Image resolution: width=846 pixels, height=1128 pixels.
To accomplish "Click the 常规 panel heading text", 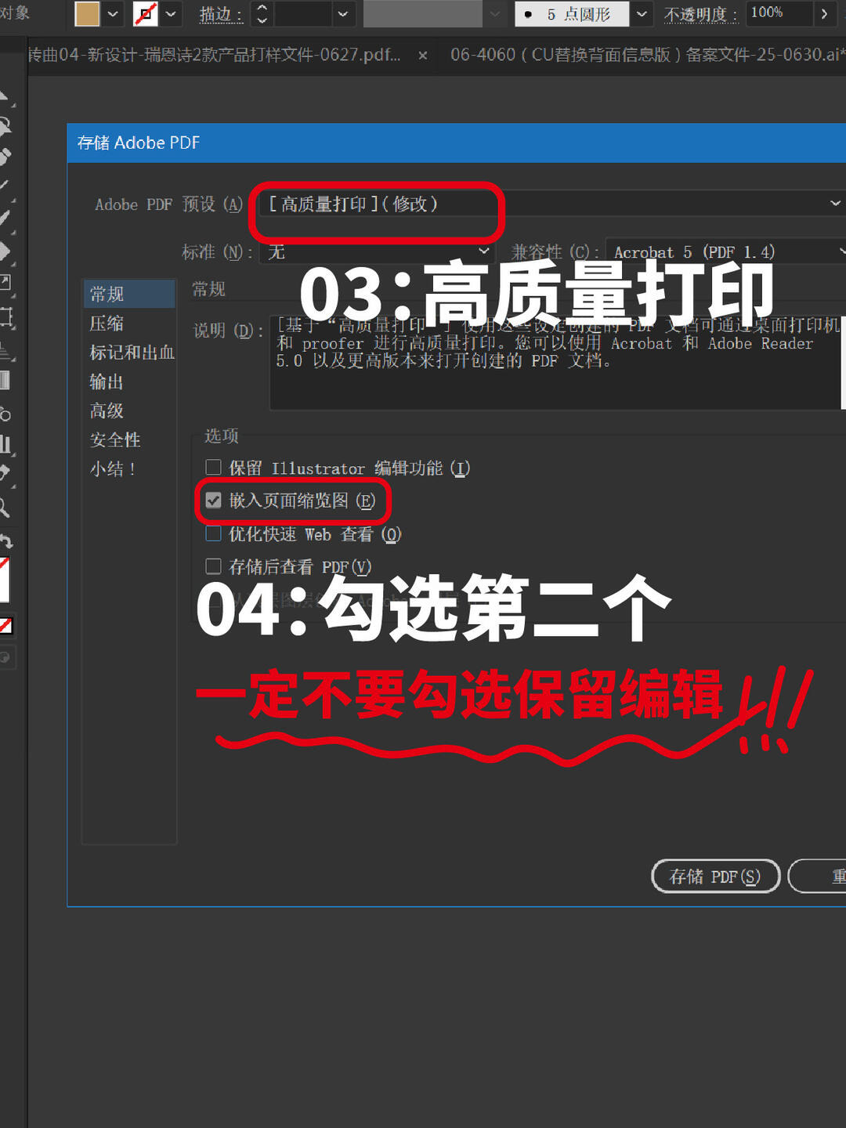I will pos(209,289).
